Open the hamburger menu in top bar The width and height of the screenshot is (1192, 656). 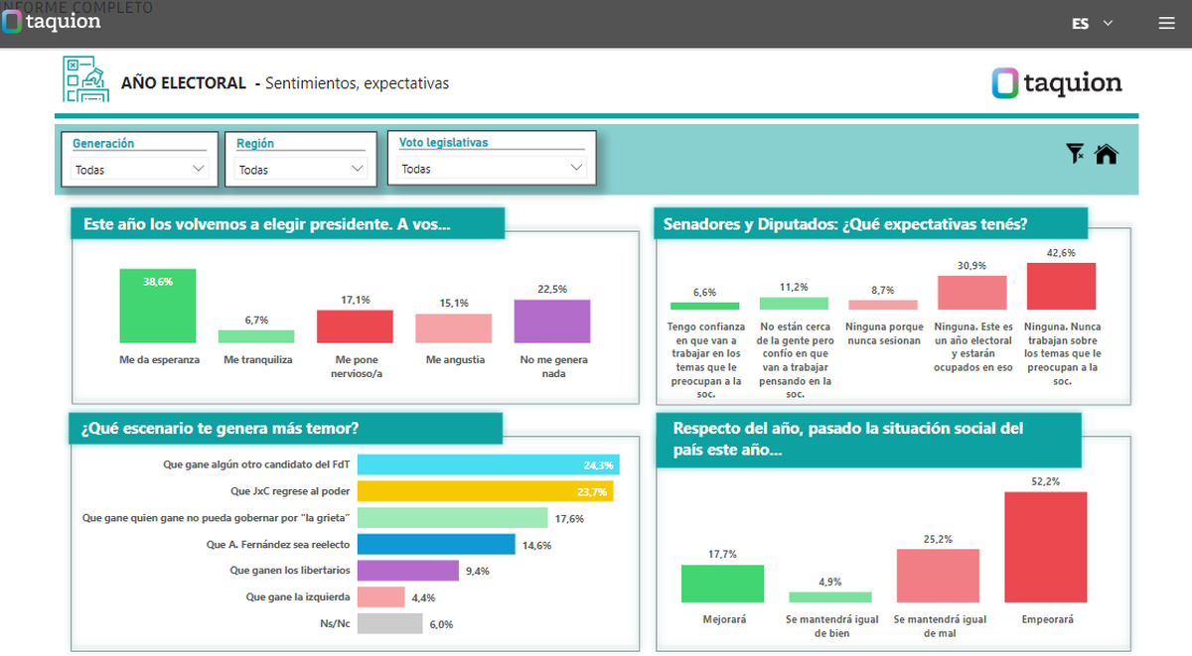point(1166,24)
